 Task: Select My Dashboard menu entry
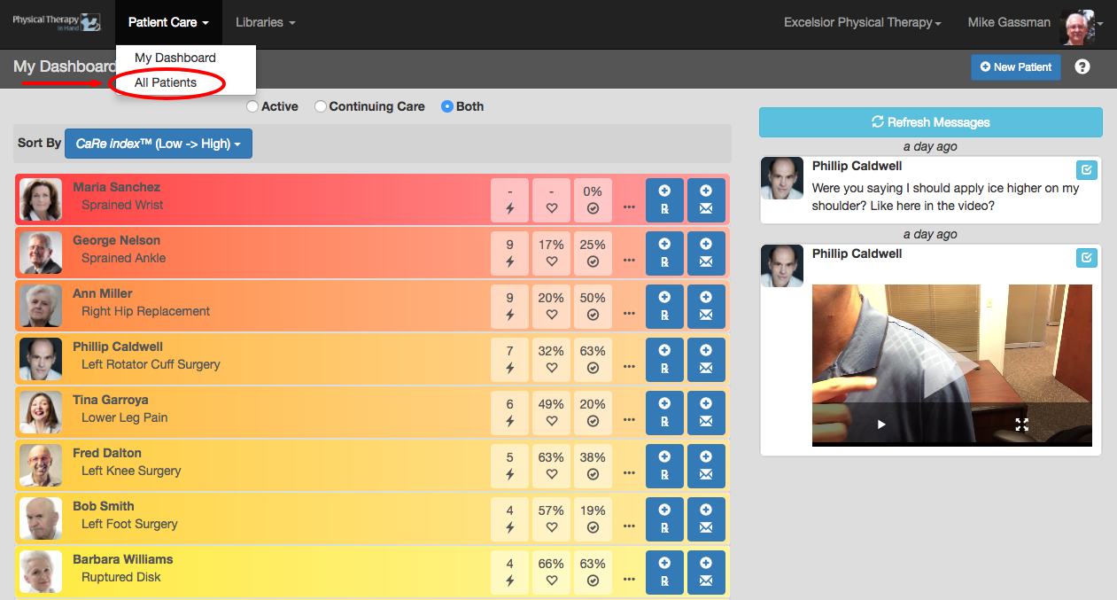(x=175, y=58)
